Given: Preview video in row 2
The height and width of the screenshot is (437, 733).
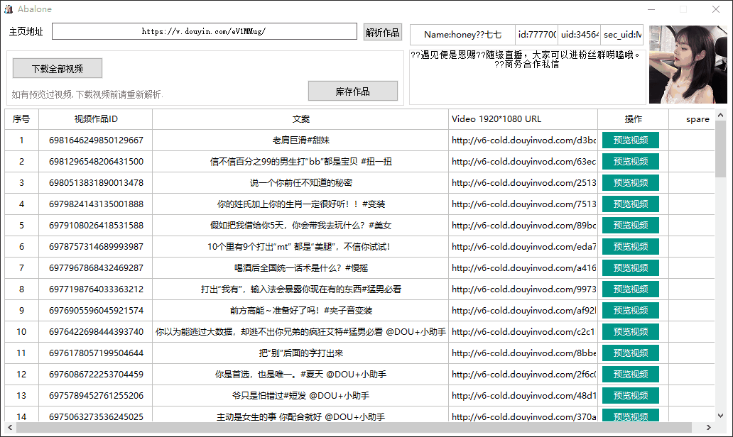Looking at the screenshot, I should tap(630, 162).
